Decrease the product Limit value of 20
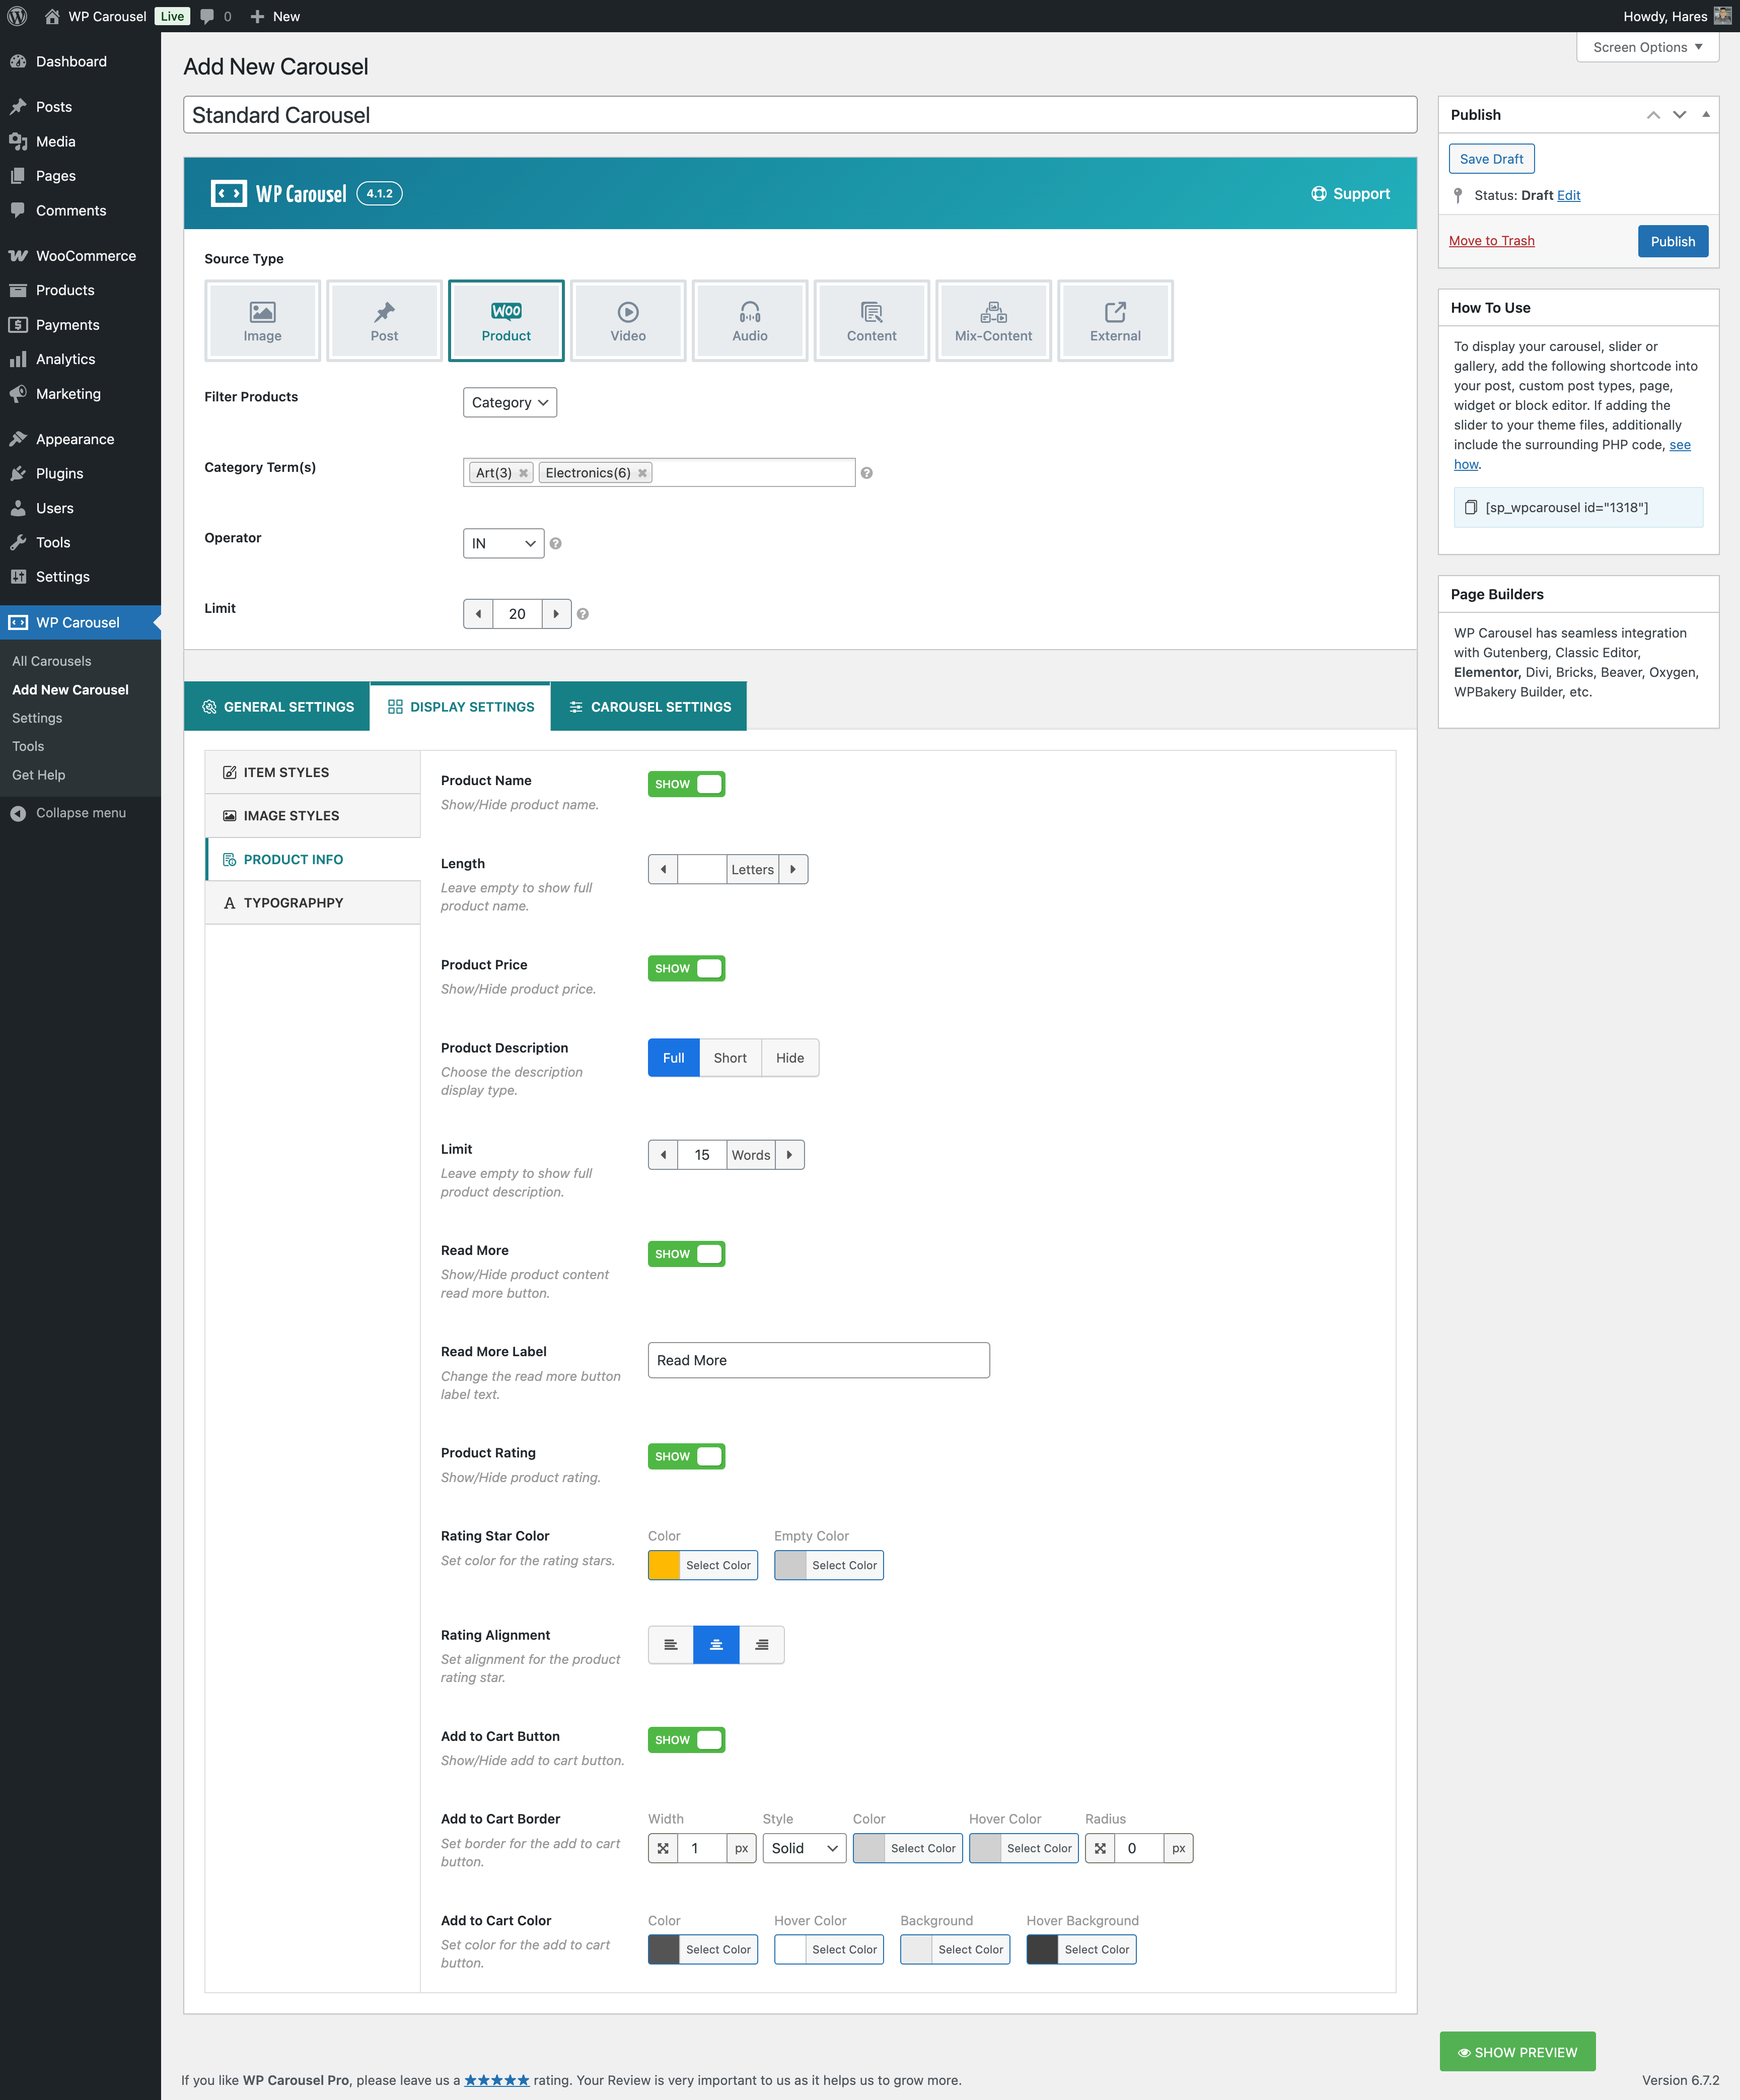 [x=478, y=614]
